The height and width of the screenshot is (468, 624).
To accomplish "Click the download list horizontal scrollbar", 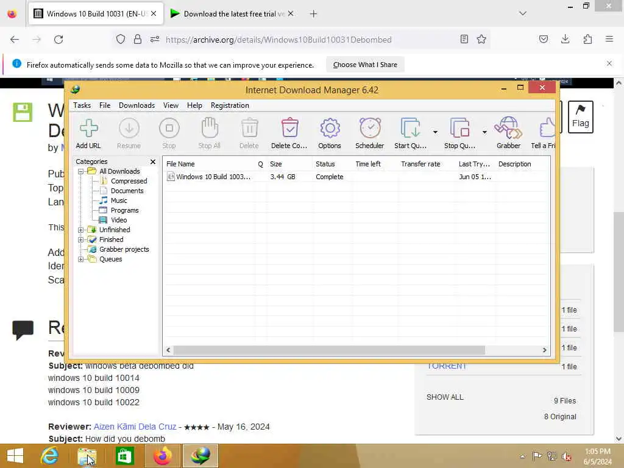I will click(x=329, y=350).
